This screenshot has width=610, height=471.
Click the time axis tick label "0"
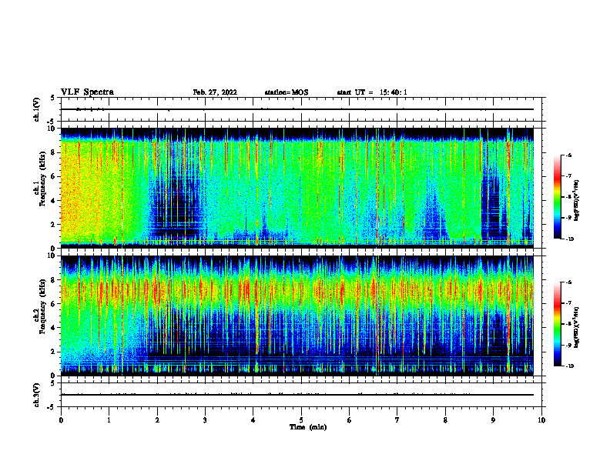point(61,420)
